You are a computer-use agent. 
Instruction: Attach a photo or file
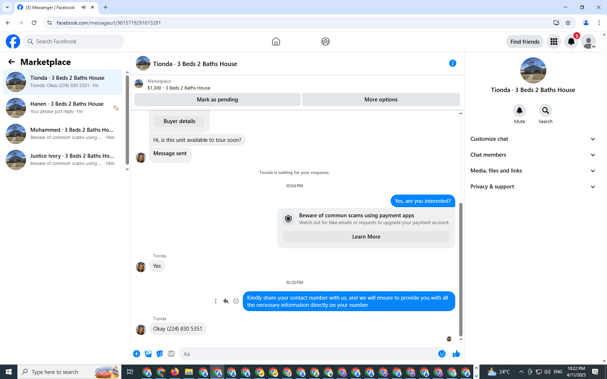pos(148,354)
